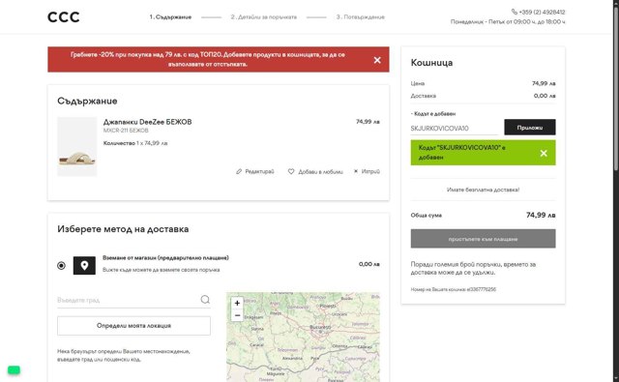Click the X remove-item icon
Screen dimensions: 619x382
[356, 171]
